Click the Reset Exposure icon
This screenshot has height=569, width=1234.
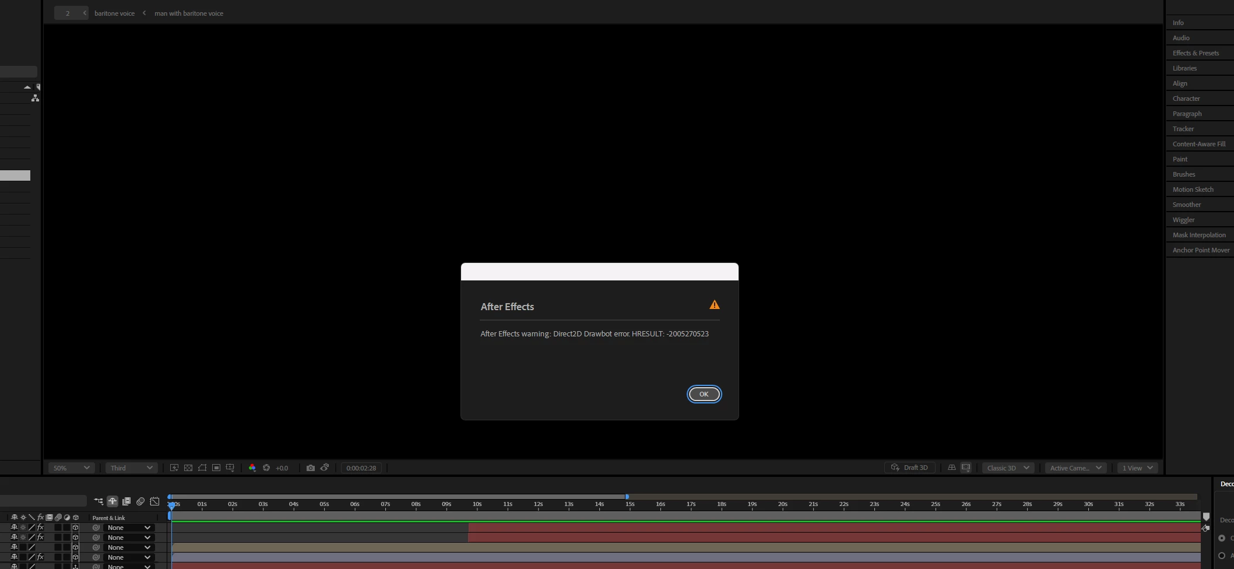(x=266, y=468)
